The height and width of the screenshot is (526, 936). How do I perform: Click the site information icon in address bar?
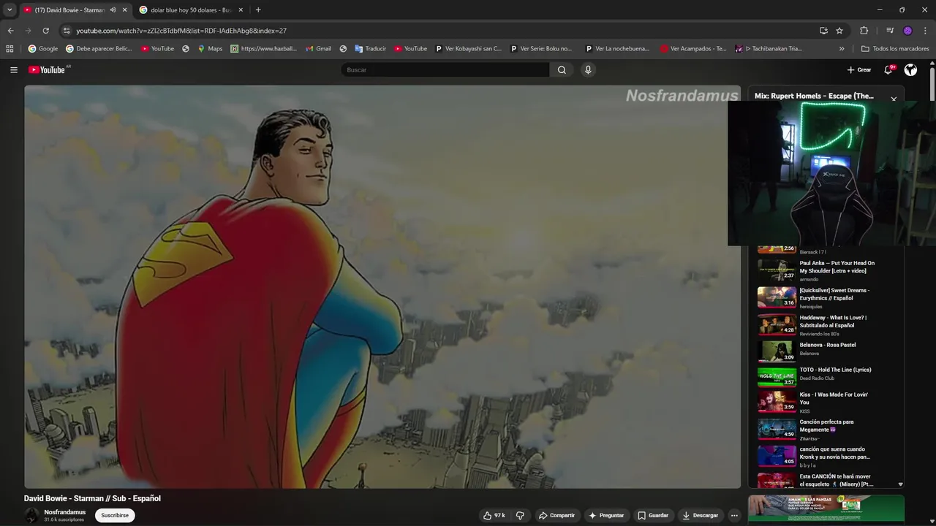click(x=67, y=31)
